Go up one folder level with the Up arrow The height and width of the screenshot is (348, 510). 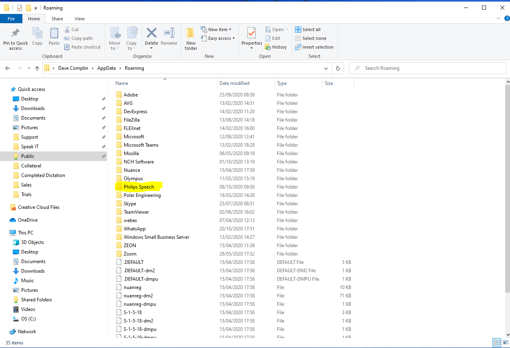37,68
